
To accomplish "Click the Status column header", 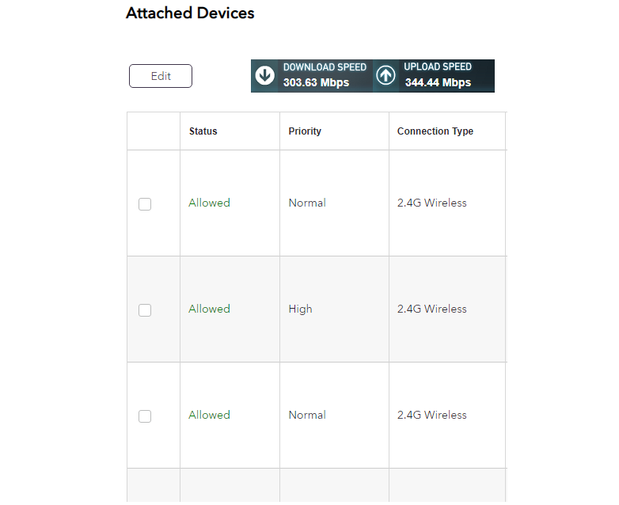I will 203,131.
